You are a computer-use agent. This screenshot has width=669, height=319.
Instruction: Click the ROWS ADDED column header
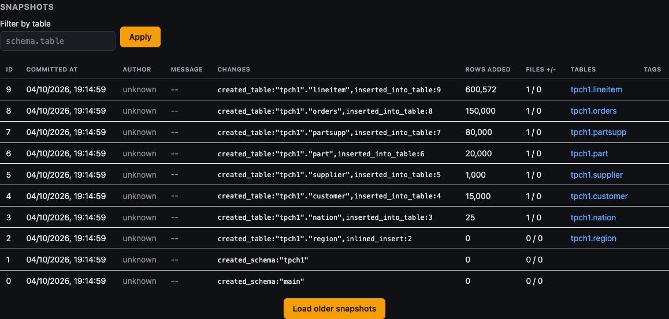(x=488, y=69)
